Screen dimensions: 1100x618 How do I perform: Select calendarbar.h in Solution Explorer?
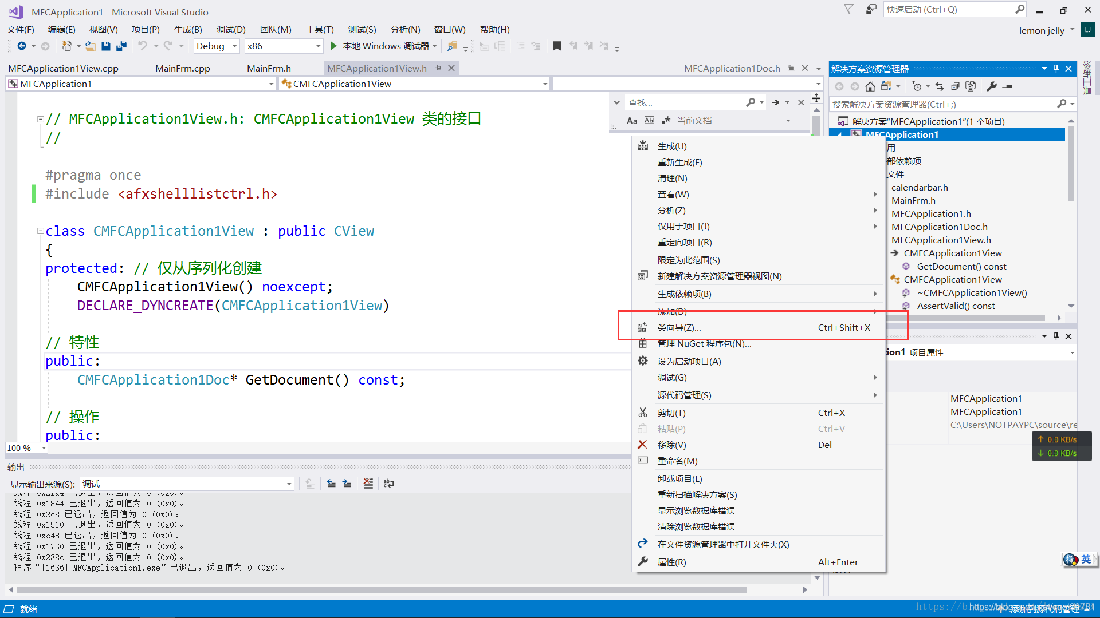click(920, 187)
